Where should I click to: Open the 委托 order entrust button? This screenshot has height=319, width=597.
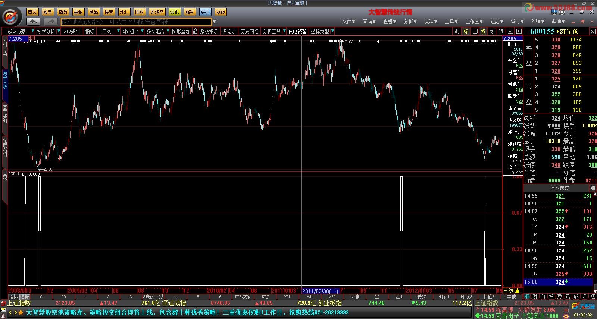coord(205,12)
